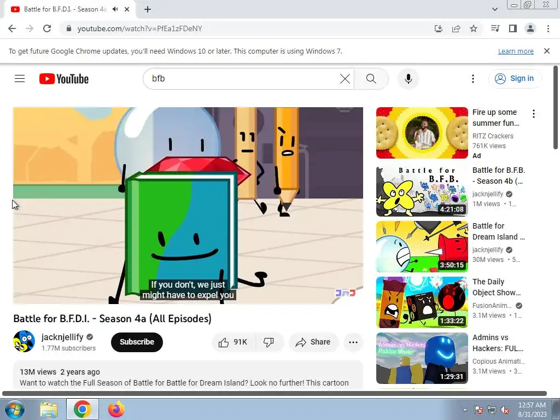The image size is (560, 420).
Task: Open the RITZ Crackers ad thumbnail
Action: pyautogui.click(x=422, y=133)
